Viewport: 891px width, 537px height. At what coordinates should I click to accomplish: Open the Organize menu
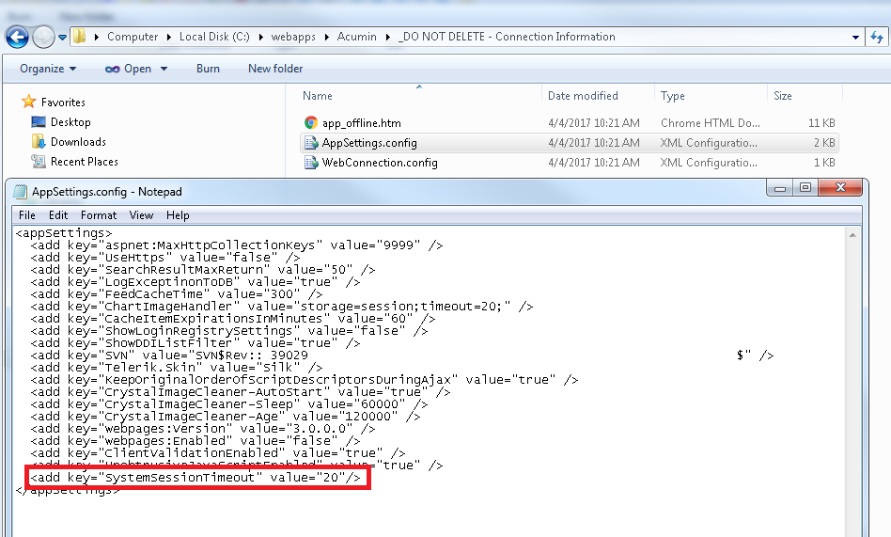48,69
